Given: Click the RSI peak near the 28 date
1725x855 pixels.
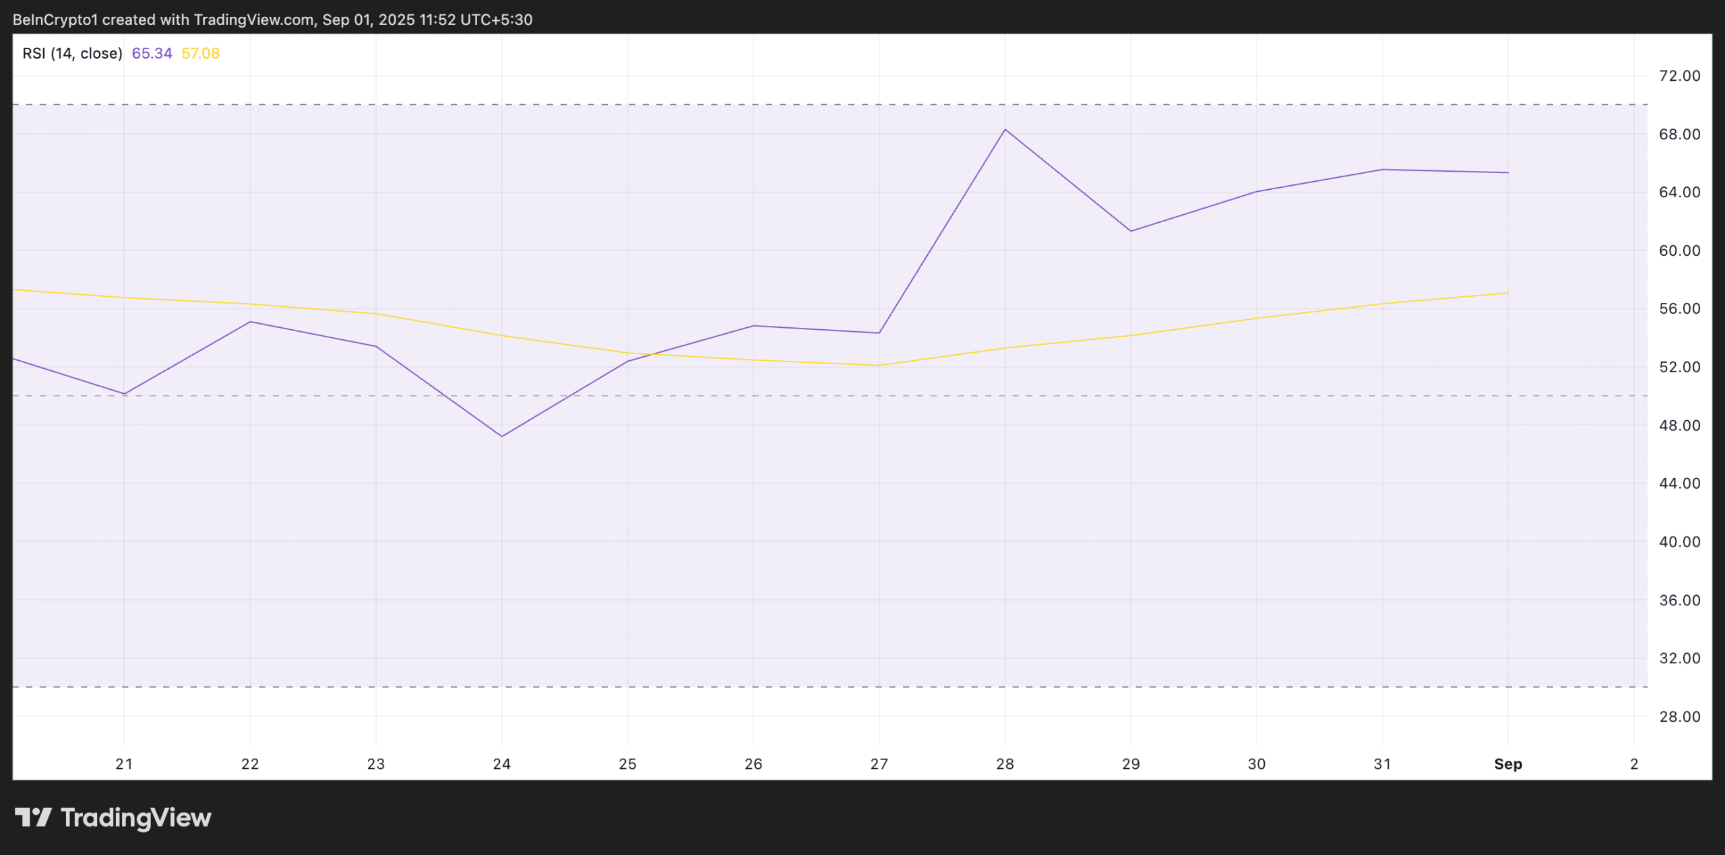Looking at the screenshot, I should 1005,129.
